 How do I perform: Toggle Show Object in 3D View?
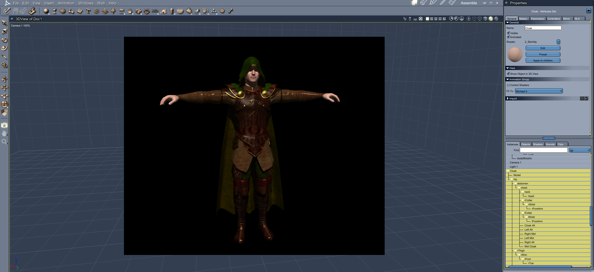508,74
